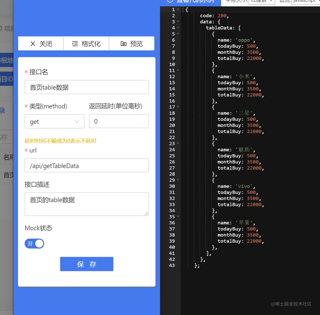Click the tableData: [ line
The image size is (320, 315).
click(x=223, y=28)
